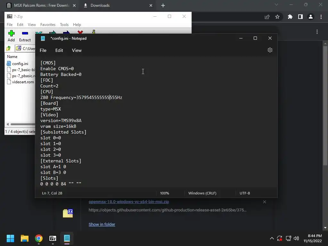Open a new browser tab
The width and height of the screenshot is (328, 246).
coord(163,6)
